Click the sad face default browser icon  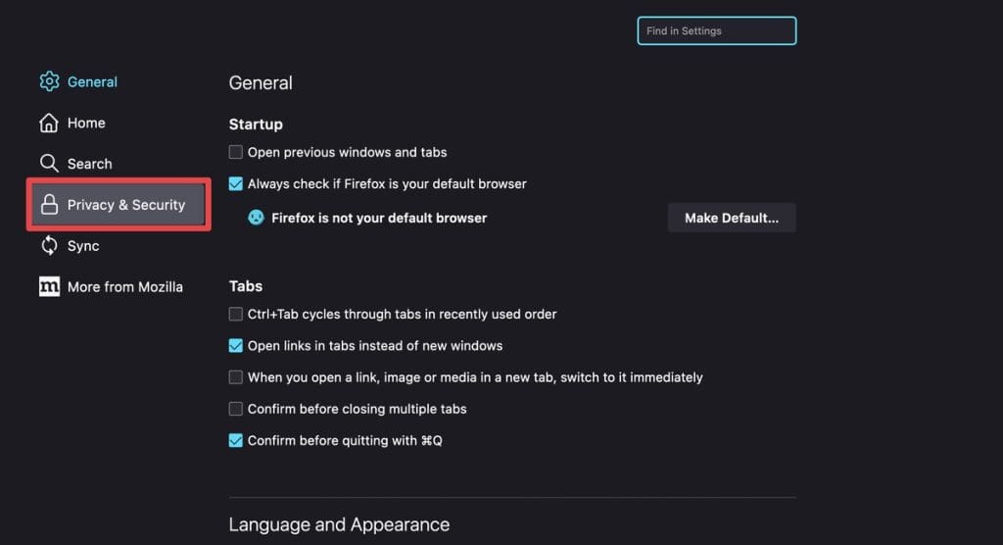pyautogui.click(x=256, y=218)
